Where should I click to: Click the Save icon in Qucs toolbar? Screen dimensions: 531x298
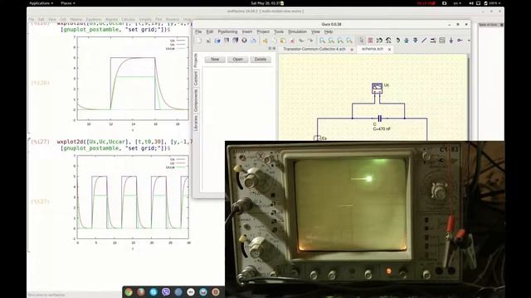click(x=227, y=41)
